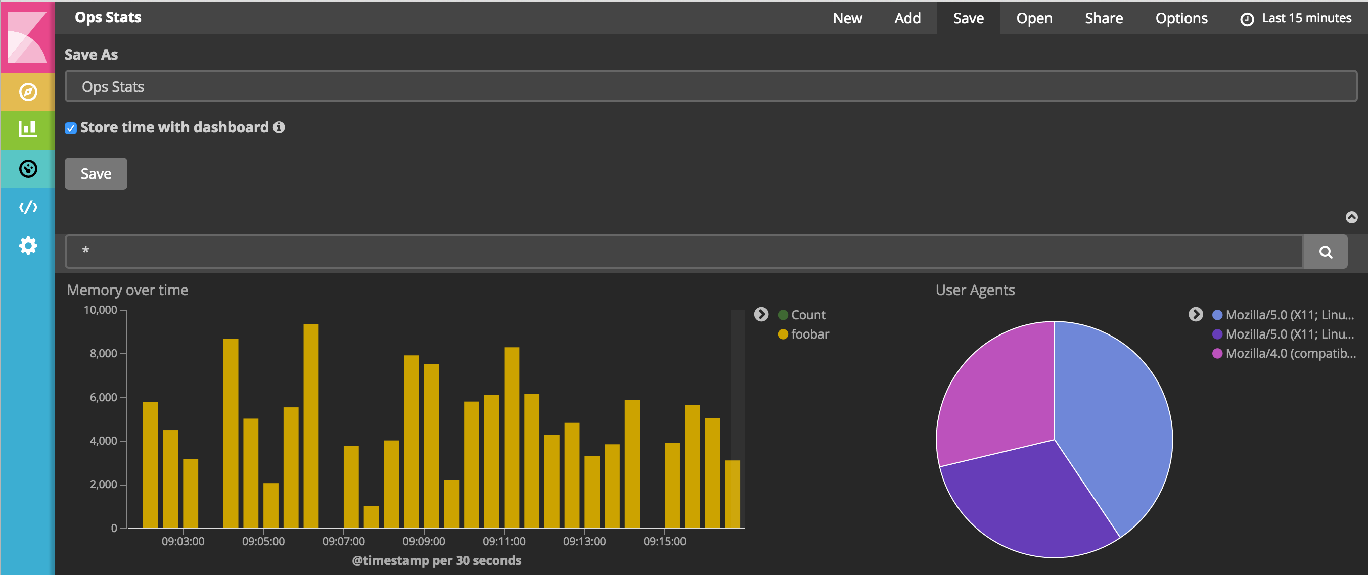Viewport: 1368px width, 575px height.
Task: Click the info icon beside Store time
Action: (x=279, y=127)
